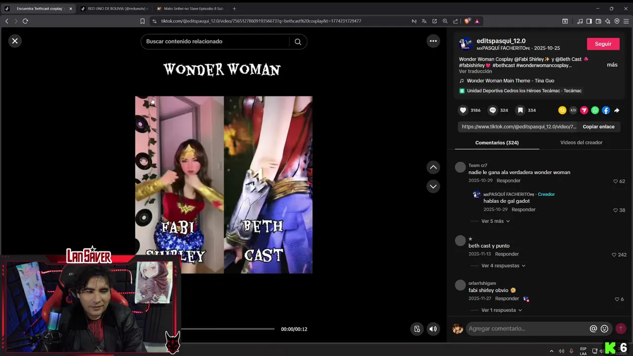
Task: Click the video progress bar
Action: pyautogui.click(x=227, y=329)
